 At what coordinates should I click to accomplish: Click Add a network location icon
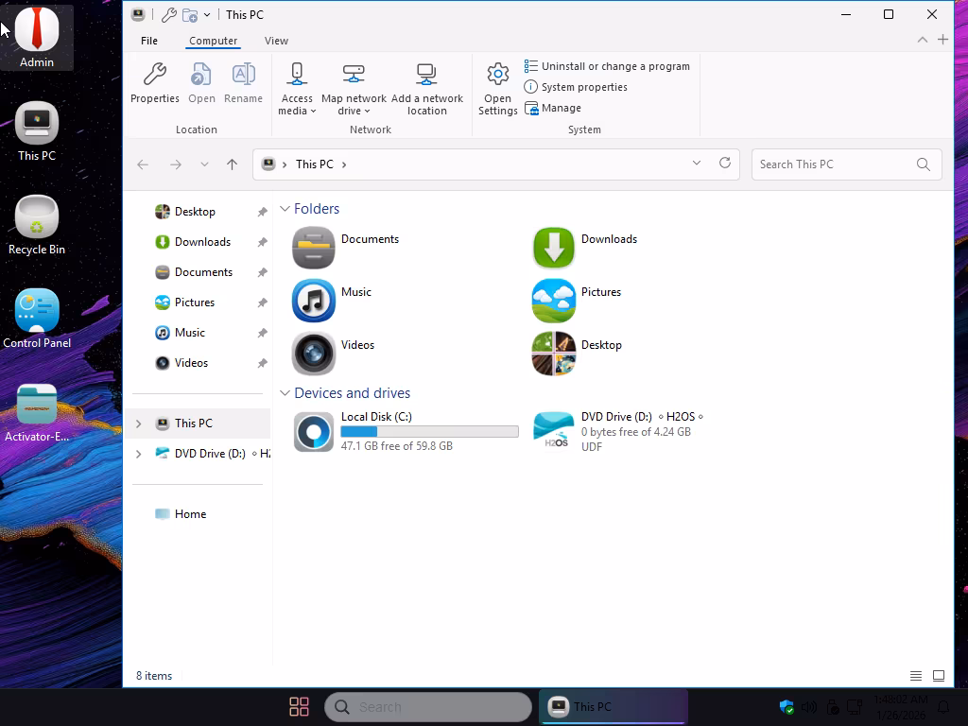[x=426, y=75]
